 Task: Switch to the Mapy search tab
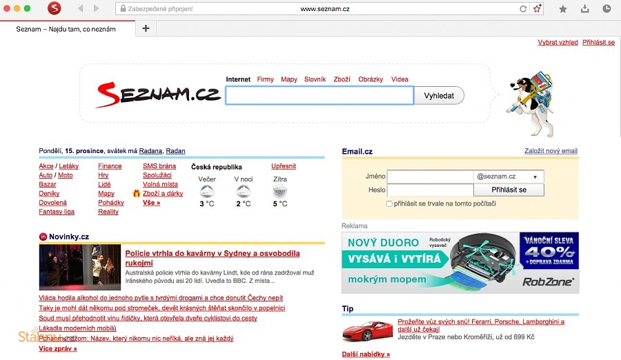(x=289, y=79)
